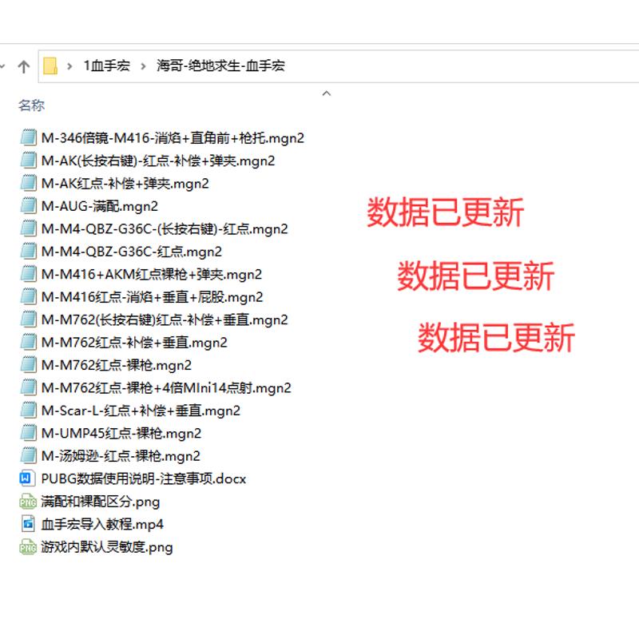
Task: Select icon of M-346倍镜-M416 file
Action: point(28,137)
